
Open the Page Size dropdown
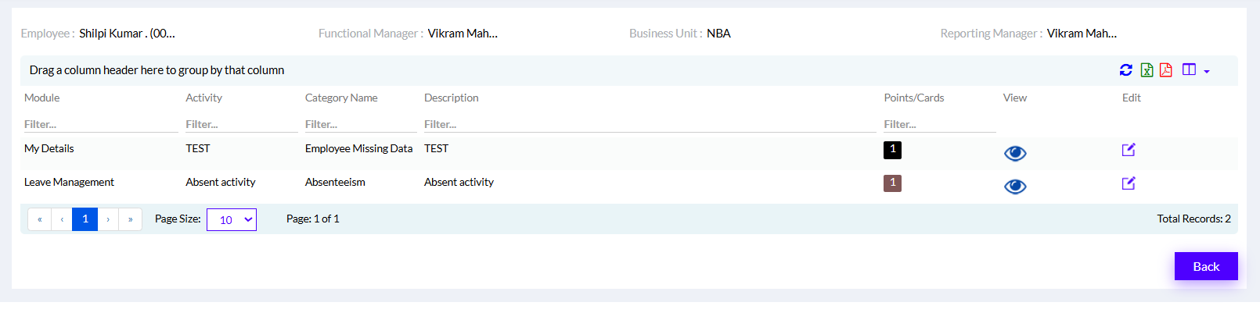point(232,220)
